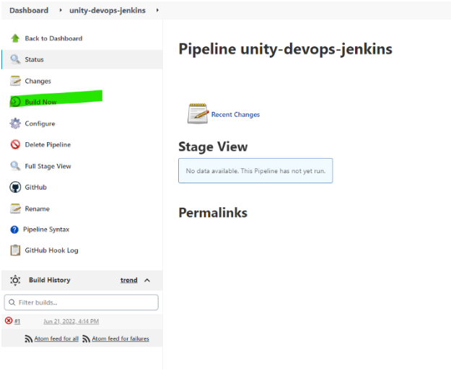Click the unity-devops-jenkins breadcrumb
451x376 pixels.
[x=108, y=10]
